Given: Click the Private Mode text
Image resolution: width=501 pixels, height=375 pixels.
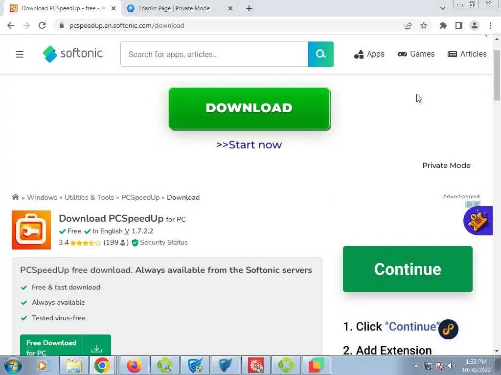Looking at the screenshot, I should pyautogui.click(x=446, y=166).
